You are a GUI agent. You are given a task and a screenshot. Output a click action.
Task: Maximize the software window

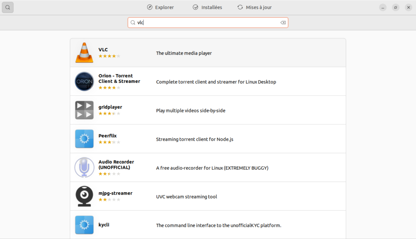[396, 7]
